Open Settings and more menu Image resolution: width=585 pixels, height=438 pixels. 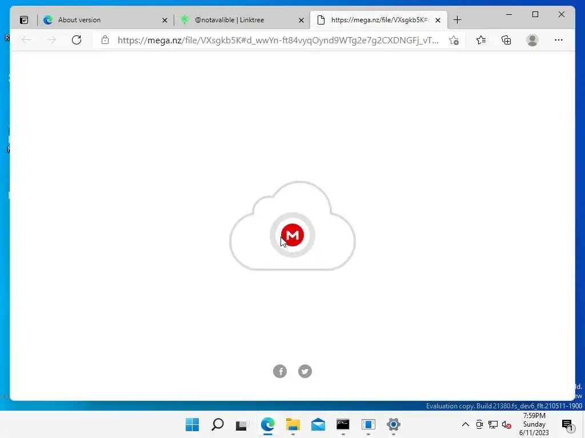pos(559,40)
